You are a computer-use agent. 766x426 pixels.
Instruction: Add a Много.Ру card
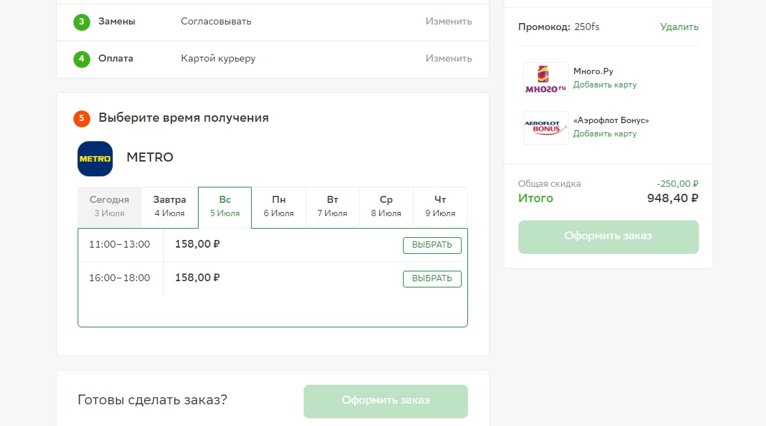pyautogui.click(x=605, y=85)
